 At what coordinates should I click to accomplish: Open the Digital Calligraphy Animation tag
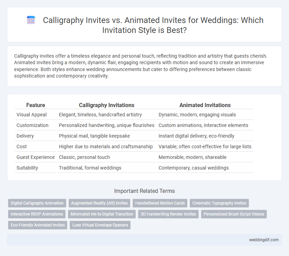pyautogui.click(x=37, y=203)
